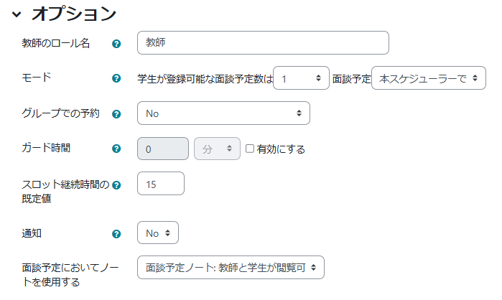Open help for 教師のロール名
502x300 pixels.
coord(116,44)
